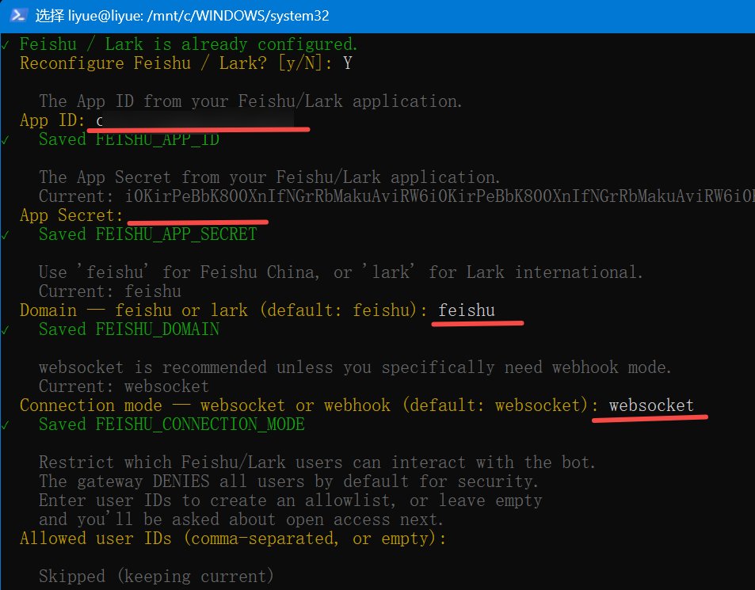Click 'The App Secret from your Feishu/Lark application.'
Viewport: 755px width, 590px height.
pos(269,177)
